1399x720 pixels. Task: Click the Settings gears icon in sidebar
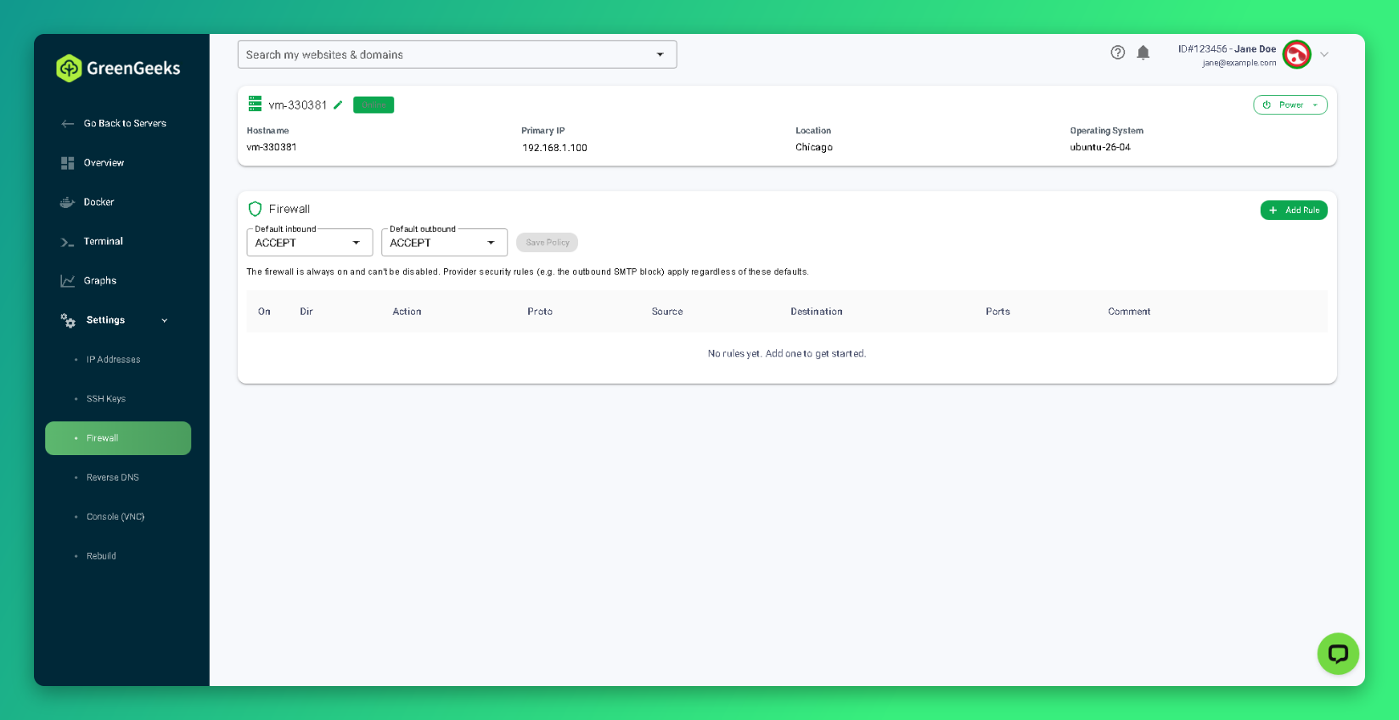point(68,320)
